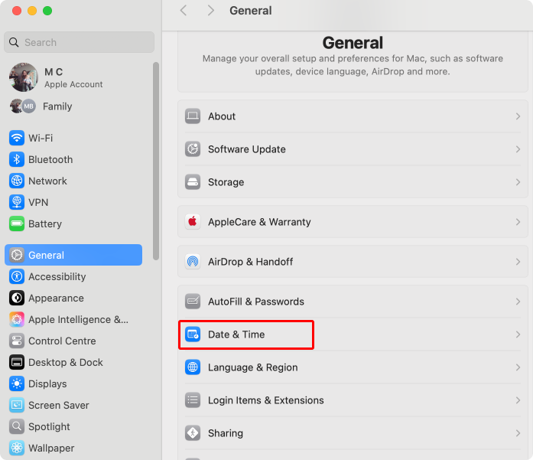Viewport: 533px width, 460px height.
Task: Click the Date & Time calendar icon
Action: 193,334
